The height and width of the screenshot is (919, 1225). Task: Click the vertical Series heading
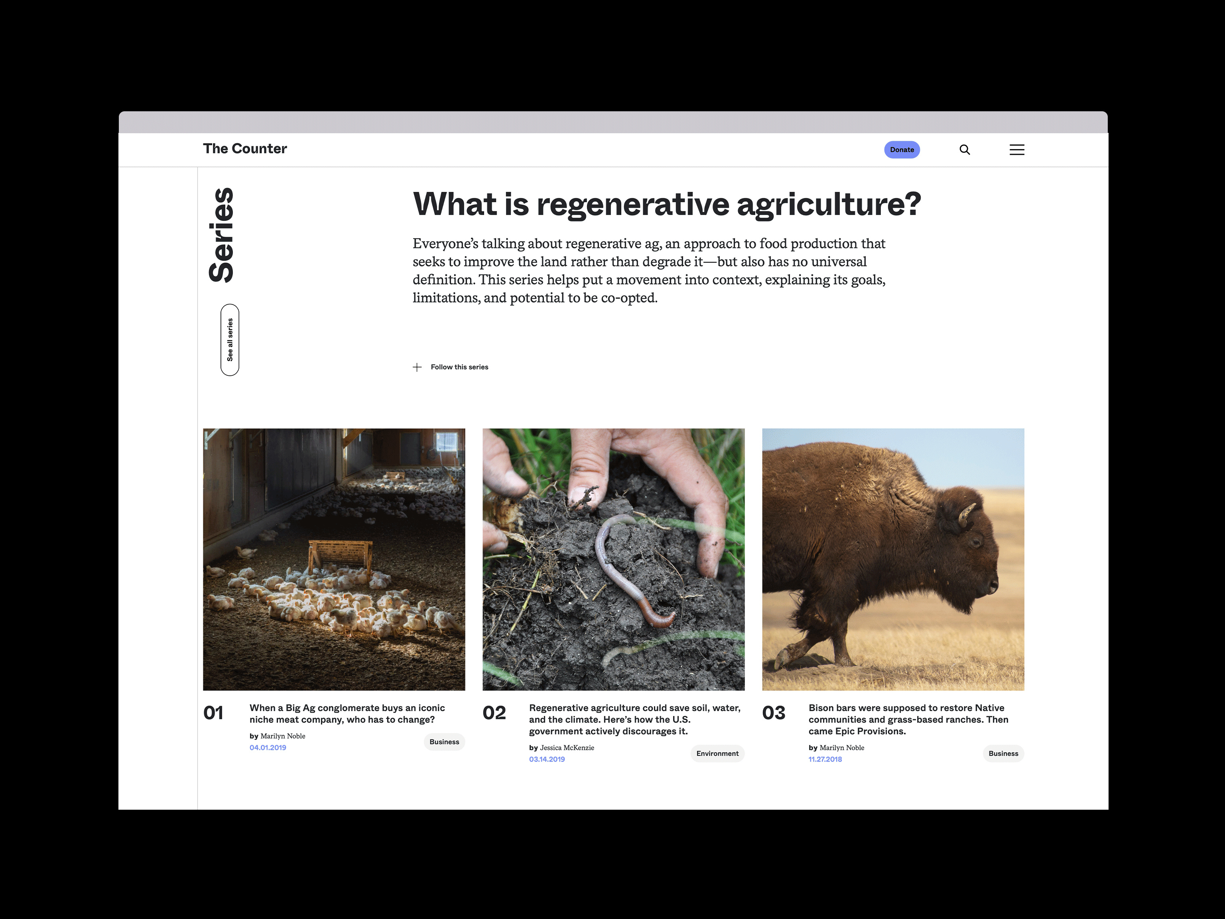pos(222,235)
